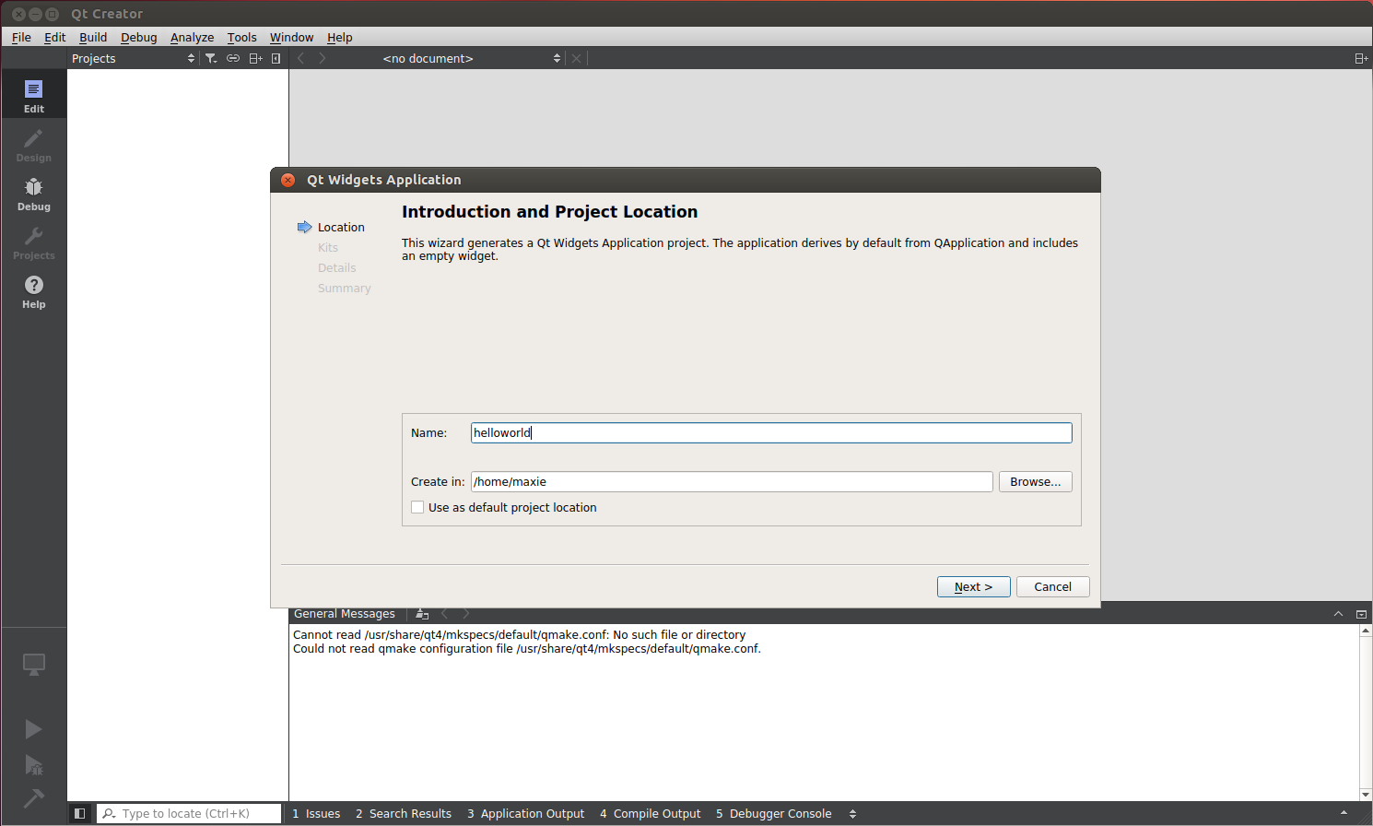Open the Analyze menu
Screen dimensions: 1373x826
pos(192,37)
